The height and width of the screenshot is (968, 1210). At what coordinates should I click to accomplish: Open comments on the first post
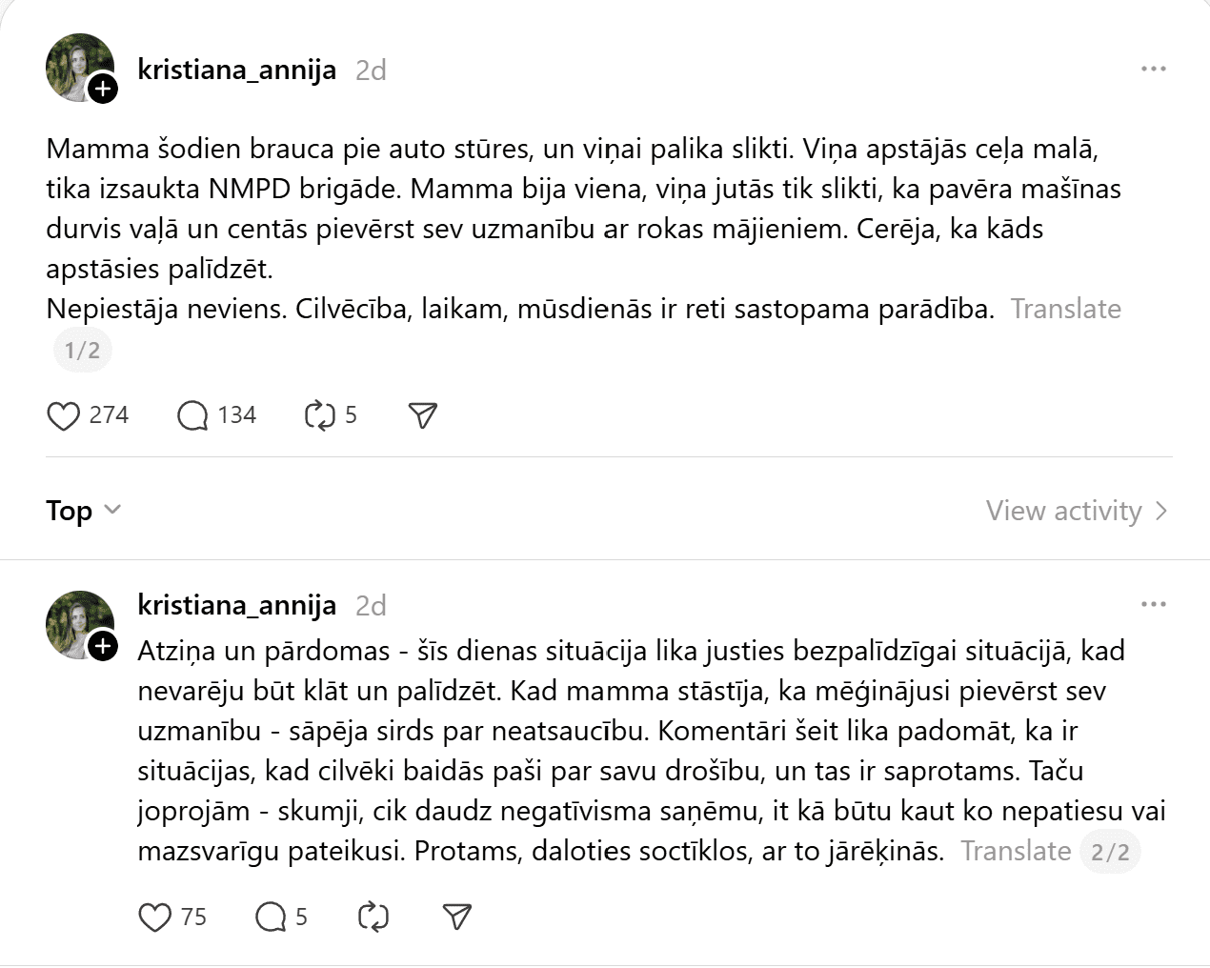(x=192, y=416)
